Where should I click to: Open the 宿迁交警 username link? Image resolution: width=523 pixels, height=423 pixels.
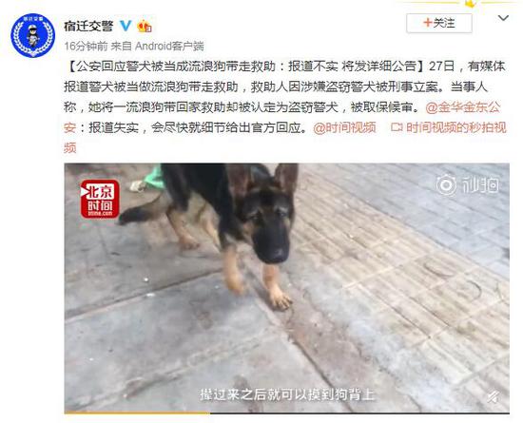[x=88, y=26]
